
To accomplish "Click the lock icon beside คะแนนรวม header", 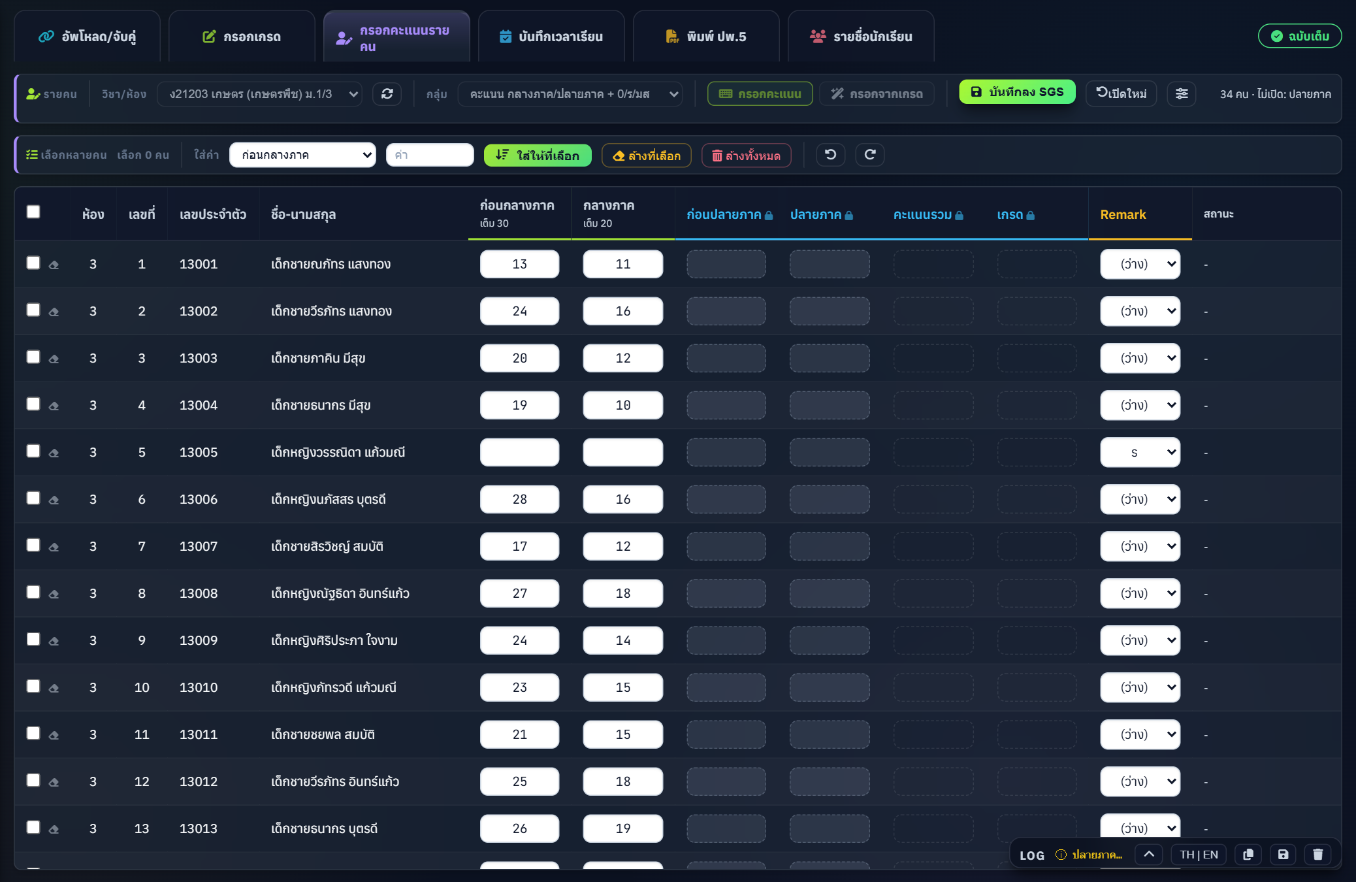I will click(x=959, y=216).
